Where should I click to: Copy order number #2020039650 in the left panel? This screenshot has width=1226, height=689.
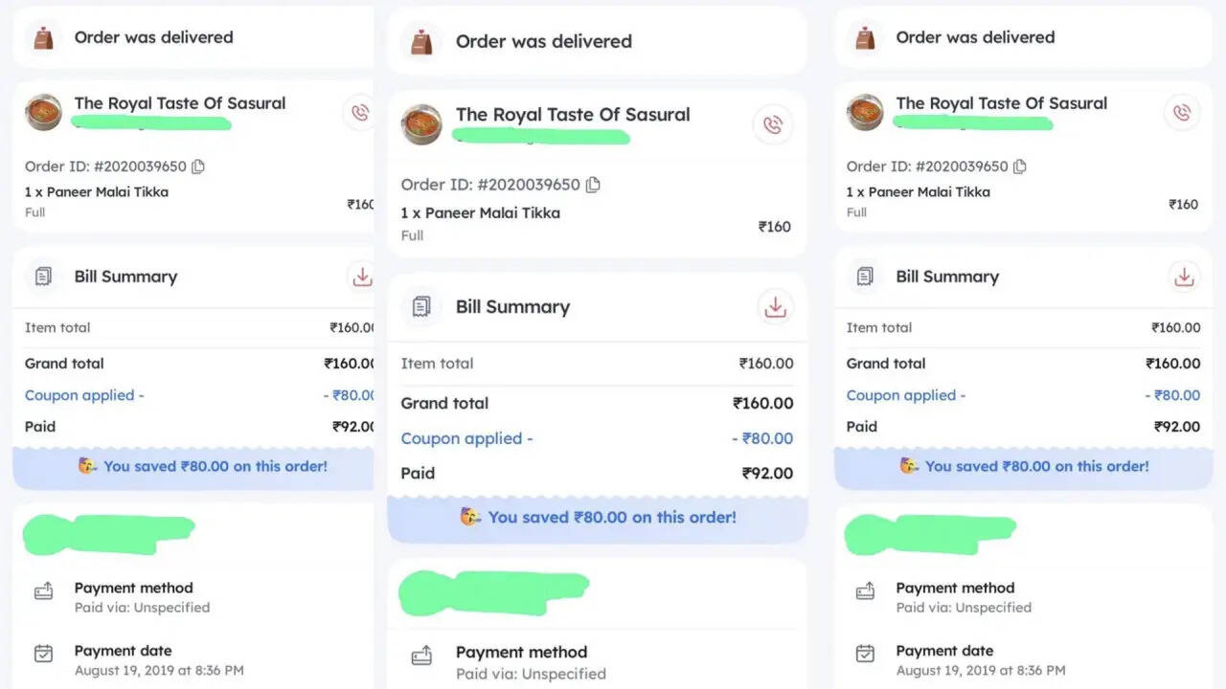pos(198,167)
